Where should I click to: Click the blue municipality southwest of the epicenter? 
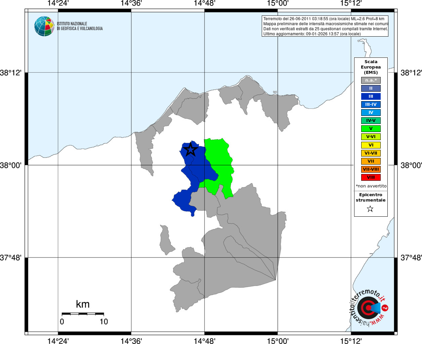click(x=184, y=201)
